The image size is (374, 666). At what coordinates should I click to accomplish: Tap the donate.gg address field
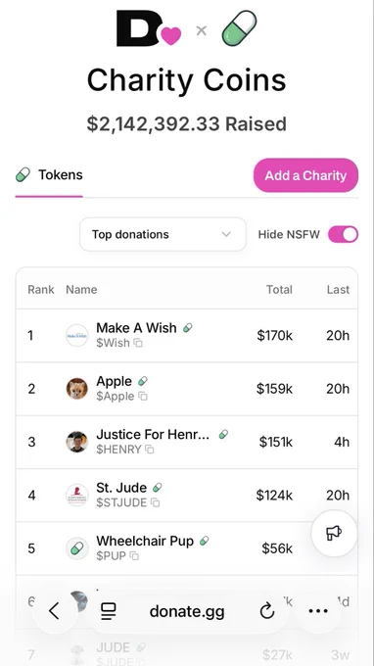[x=187, y=611]
